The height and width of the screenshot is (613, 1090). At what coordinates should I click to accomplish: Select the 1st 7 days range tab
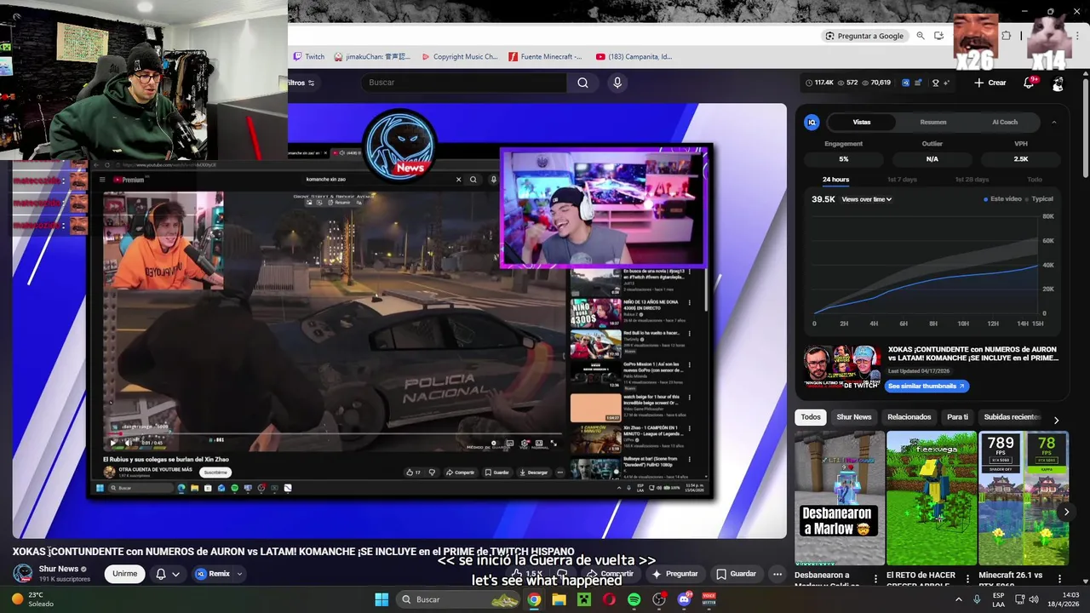click(x=902, y=180)
